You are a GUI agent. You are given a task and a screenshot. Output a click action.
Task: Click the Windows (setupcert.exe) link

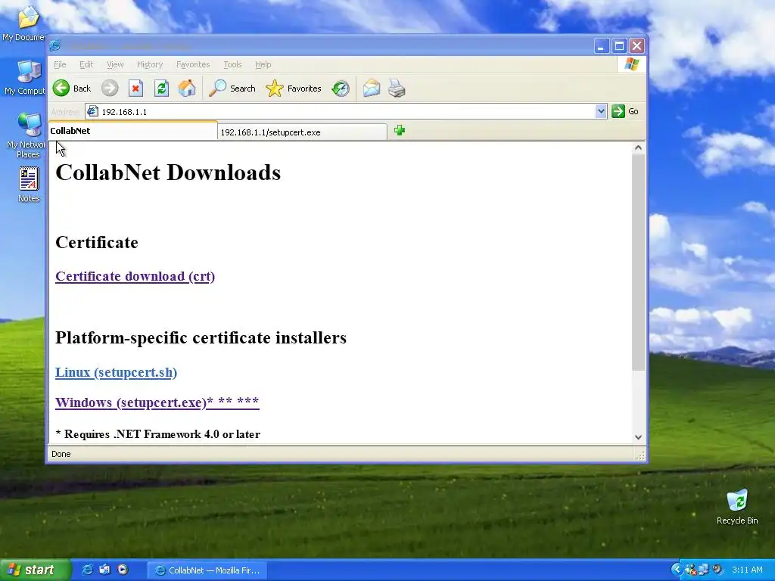coord(157,402)
